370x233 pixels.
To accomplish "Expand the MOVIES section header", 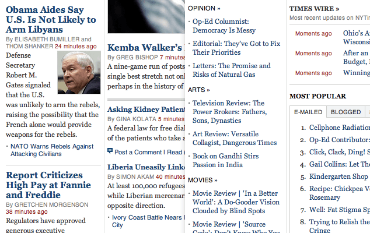I will [x=203, y=180].
